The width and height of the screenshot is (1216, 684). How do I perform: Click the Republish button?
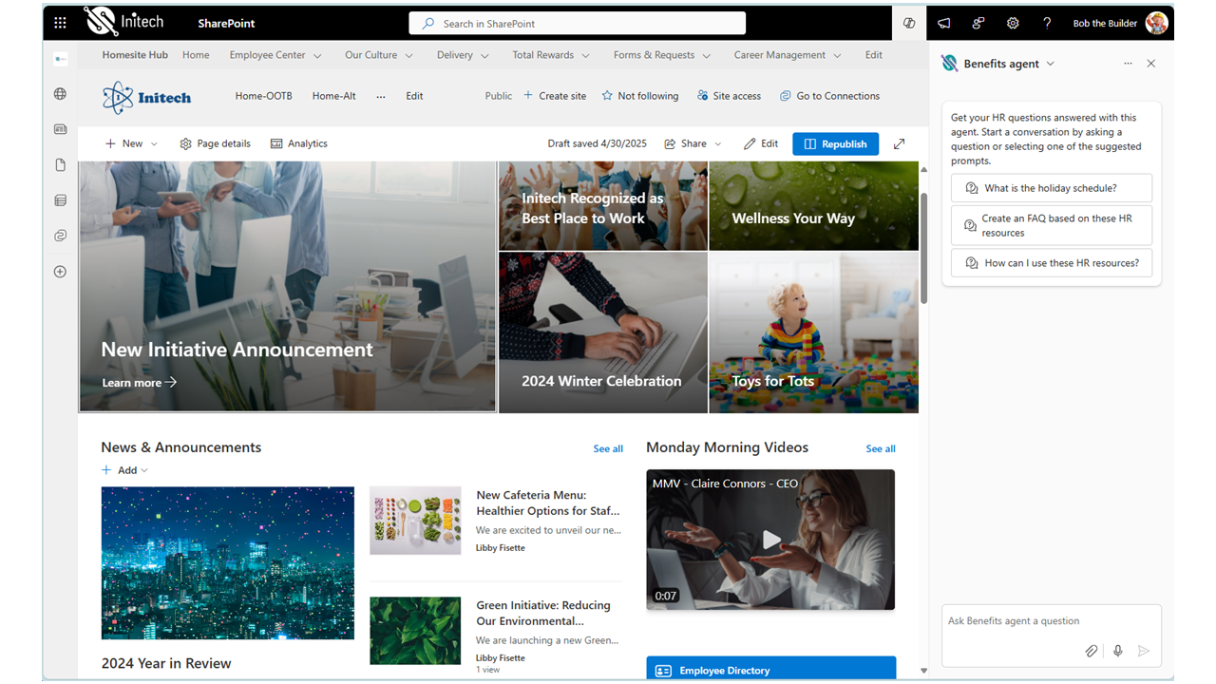(835, 143)
